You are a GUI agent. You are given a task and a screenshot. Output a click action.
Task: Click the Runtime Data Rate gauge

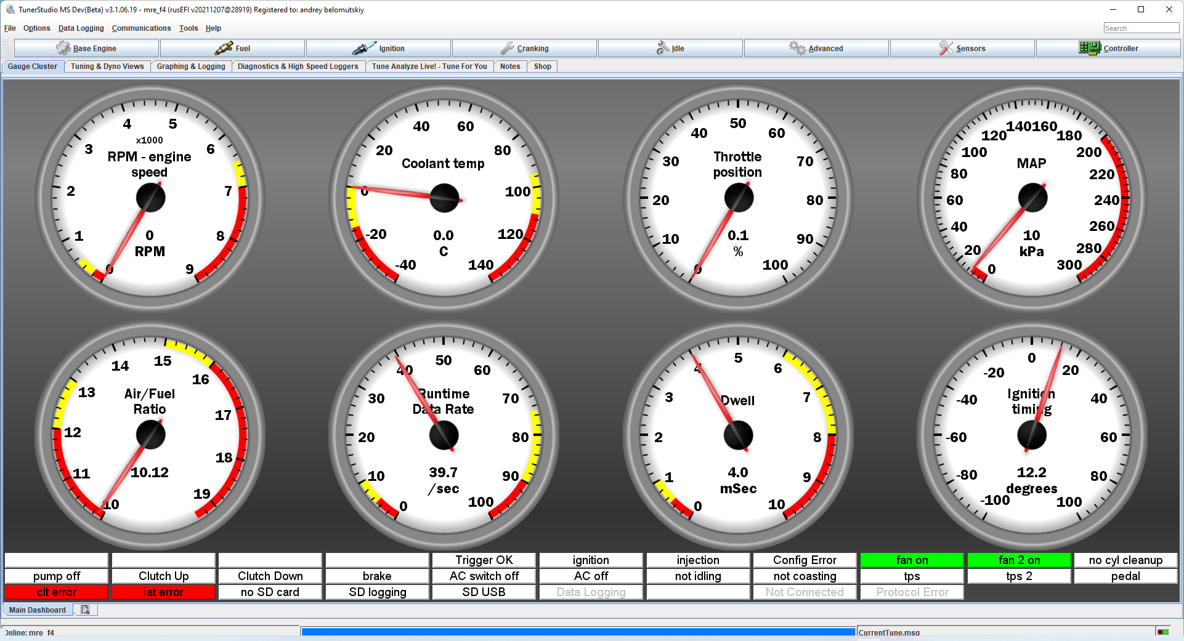444,435
